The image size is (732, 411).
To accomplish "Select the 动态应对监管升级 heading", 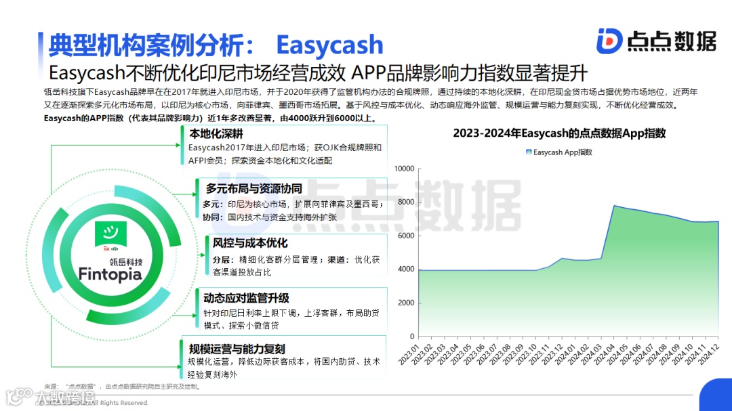I will click(246, 298).
